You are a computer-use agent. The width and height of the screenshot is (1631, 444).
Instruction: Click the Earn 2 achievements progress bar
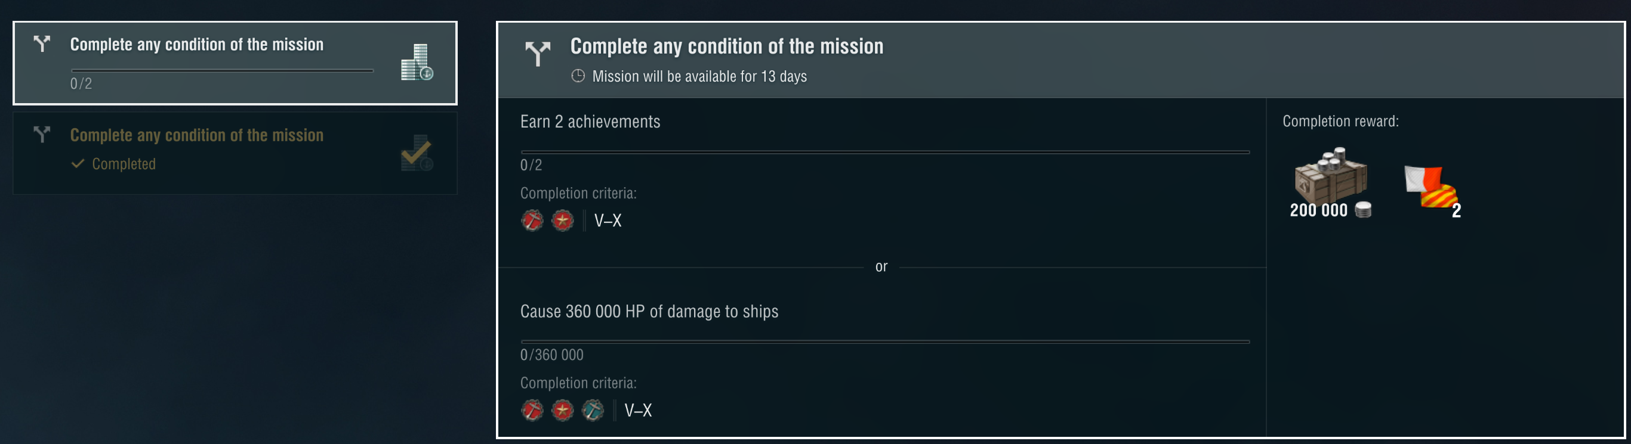(884, 152)
